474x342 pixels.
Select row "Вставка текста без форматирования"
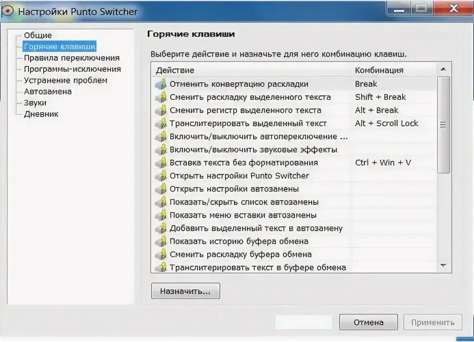294,162
